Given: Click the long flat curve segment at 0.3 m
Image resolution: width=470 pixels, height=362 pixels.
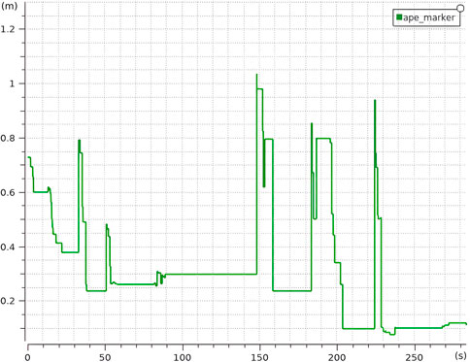Looking at the screenshot, I should pos(211,275).
